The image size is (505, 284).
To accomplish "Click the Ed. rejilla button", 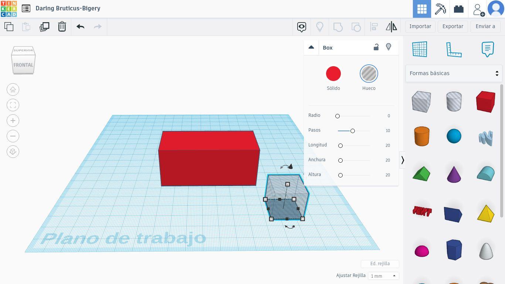I will point(380,264).
